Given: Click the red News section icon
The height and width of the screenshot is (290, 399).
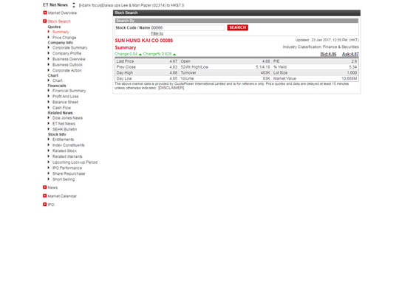Looking at the screenshot, I should point(45,187).
